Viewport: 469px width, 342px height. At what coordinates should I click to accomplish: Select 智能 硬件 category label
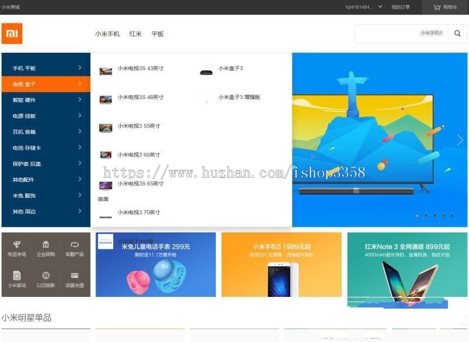24,100
